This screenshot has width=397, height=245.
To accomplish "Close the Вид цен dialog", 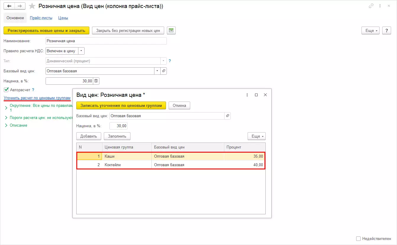I will pos(265,95).
